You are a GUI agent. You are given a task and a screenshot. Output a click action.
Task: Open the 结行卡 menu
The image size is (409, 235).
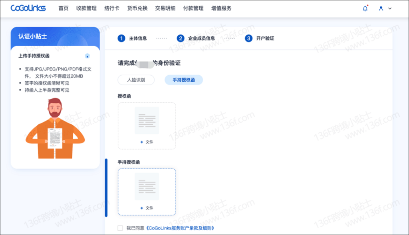112,8
